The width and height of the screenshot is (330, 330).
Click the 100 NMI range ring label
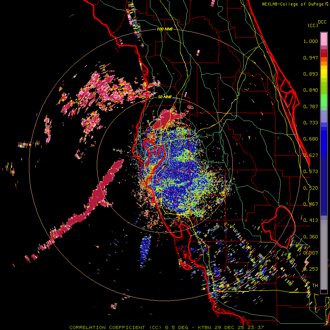(x=165, y=29)
